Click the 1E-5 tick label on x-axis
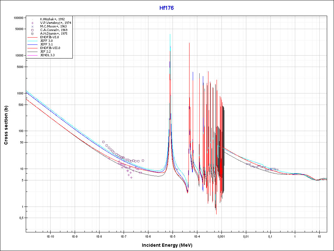This screenshot has height=251, width=334. 173,236
